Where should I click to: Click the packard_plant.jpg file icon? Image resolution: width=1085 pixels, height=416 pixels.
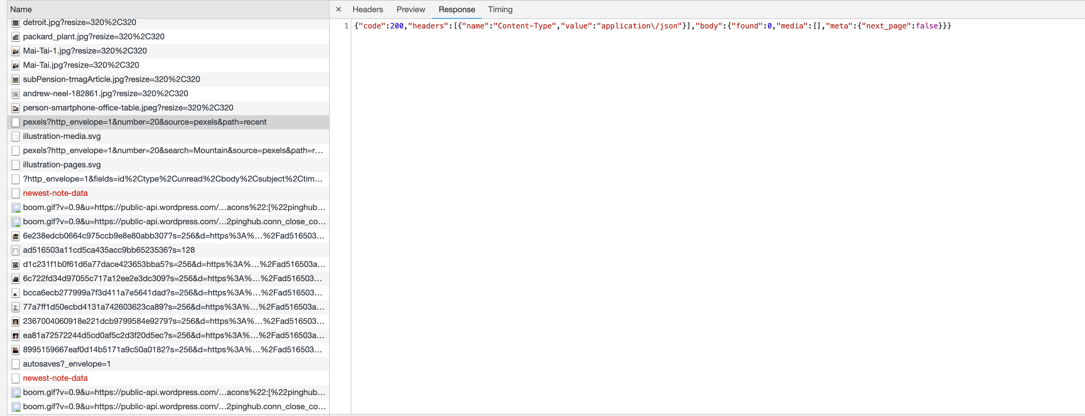tap(16, 37)
